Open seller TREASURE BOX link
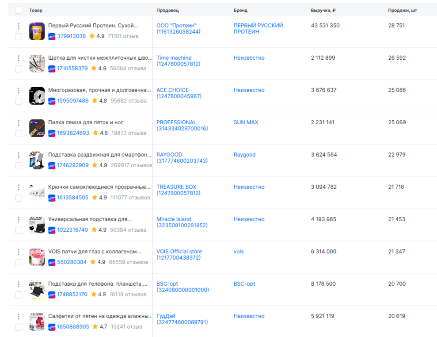The image size is (437, 337). (179, 190)
